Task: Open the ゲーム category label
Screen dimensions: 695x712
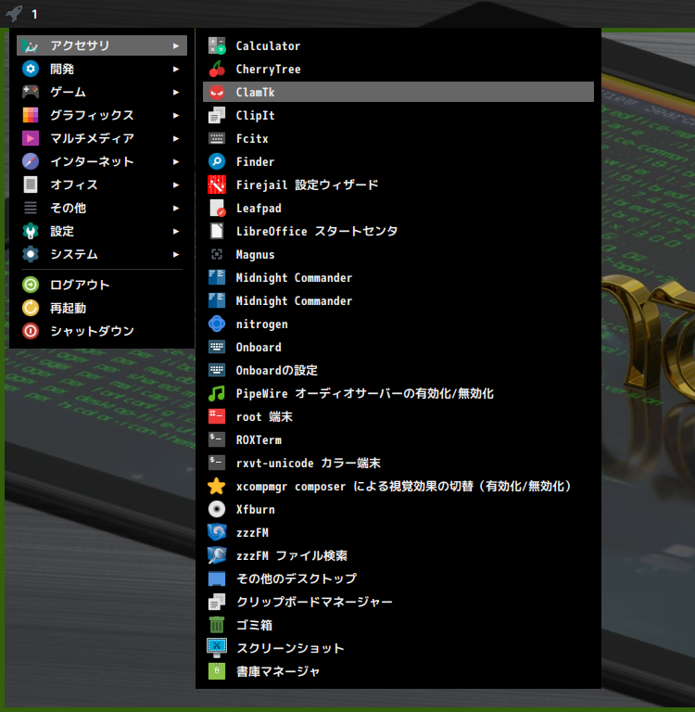Action: pyautogui.click(x=68, y=92)
